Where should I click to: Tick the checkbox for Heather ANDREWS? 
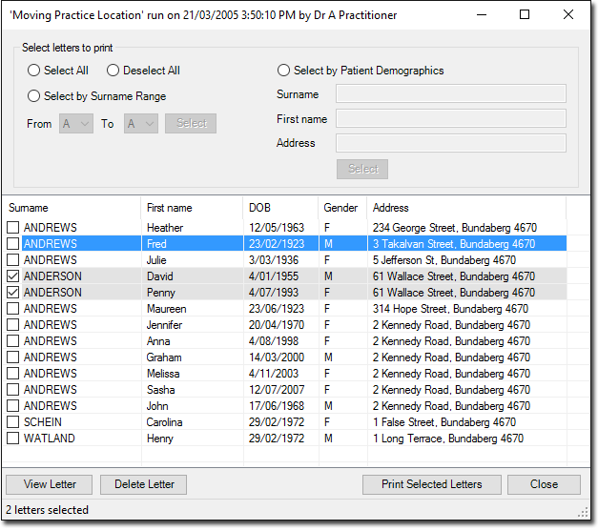(13, 228)
